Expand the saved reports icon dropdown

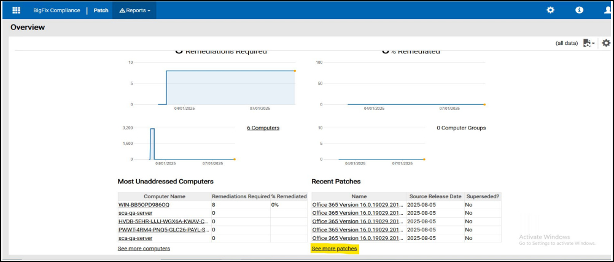[589, 43]
